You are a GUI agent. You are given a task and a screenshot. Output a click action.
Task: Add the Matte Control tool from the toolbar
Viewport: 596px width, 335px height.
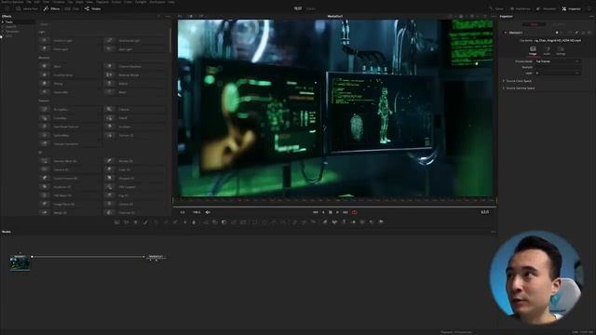click(223, 221)
